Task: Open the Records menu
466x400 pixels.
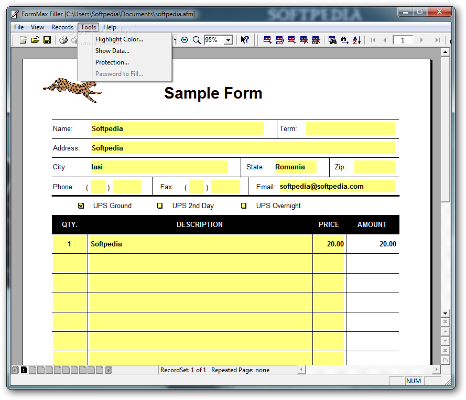Action: coord(62,27)
